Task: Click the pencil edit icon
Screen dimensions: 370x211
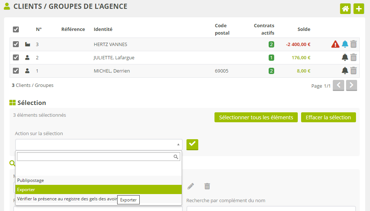Action: click(191, 186)
